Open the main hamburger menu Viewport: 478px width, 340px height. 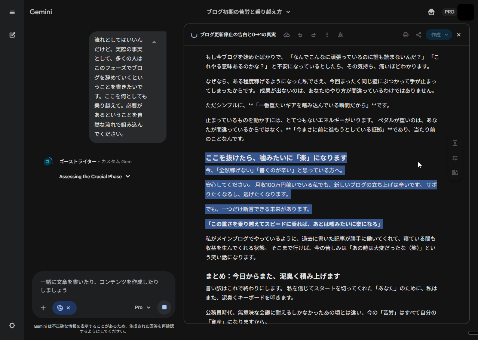[x=12, y=12]
